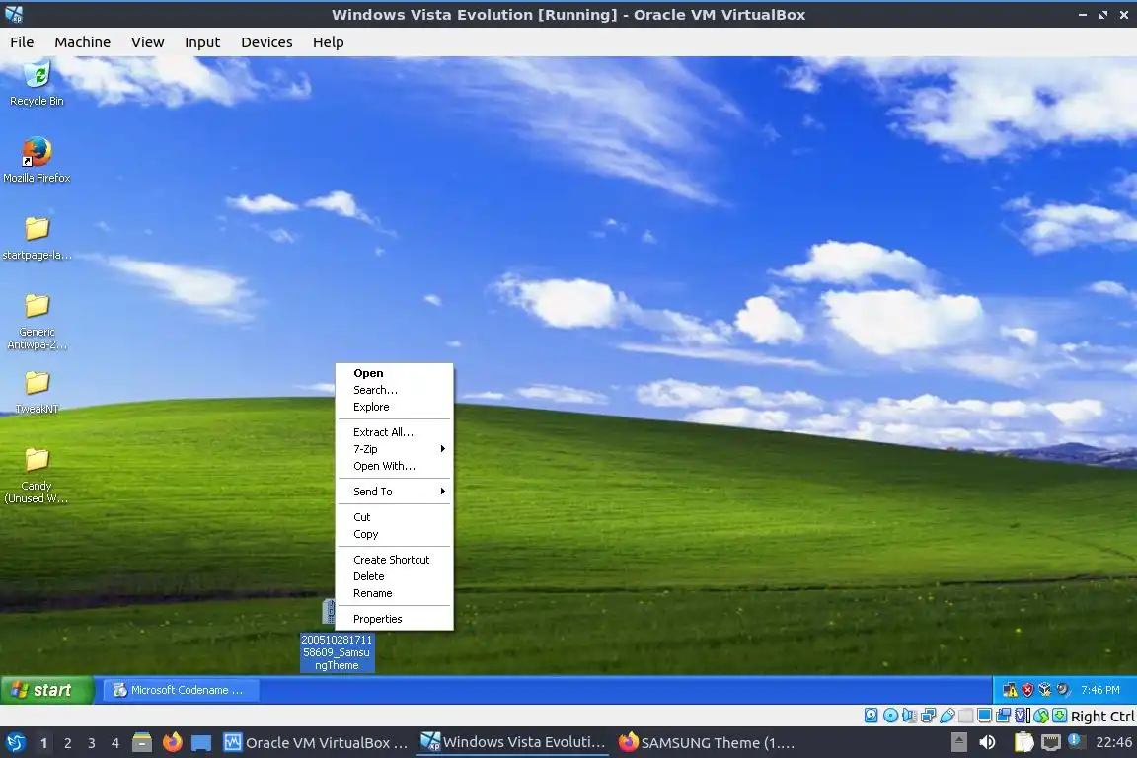Choose Open in the context menu
1137x758 pixels.
tap(395, 373)
